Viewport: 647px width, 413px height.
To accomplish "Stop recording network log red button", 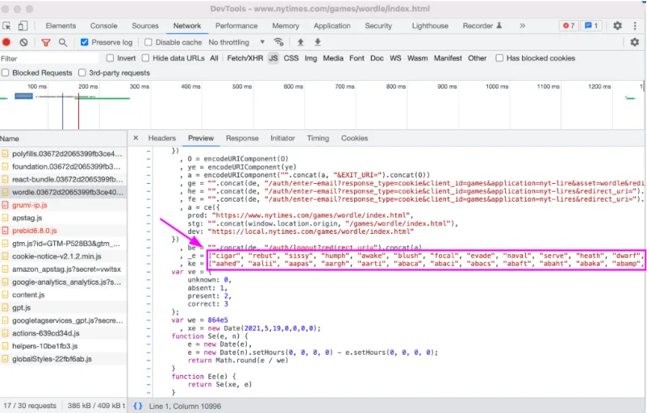I will pyautogui.click(x=6, y=42).
